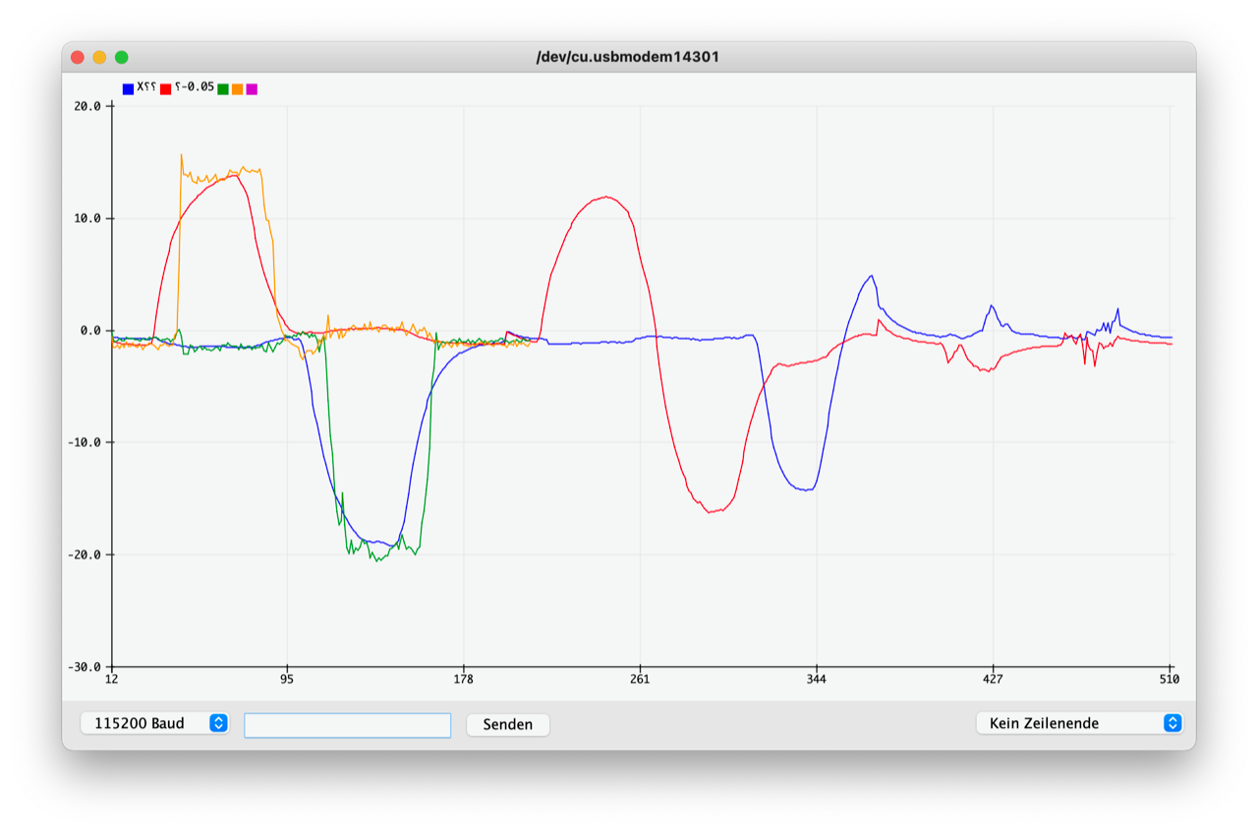Screen dimensions: 1258x832
Task: Maximize the window with the green button
Action: 122,57
